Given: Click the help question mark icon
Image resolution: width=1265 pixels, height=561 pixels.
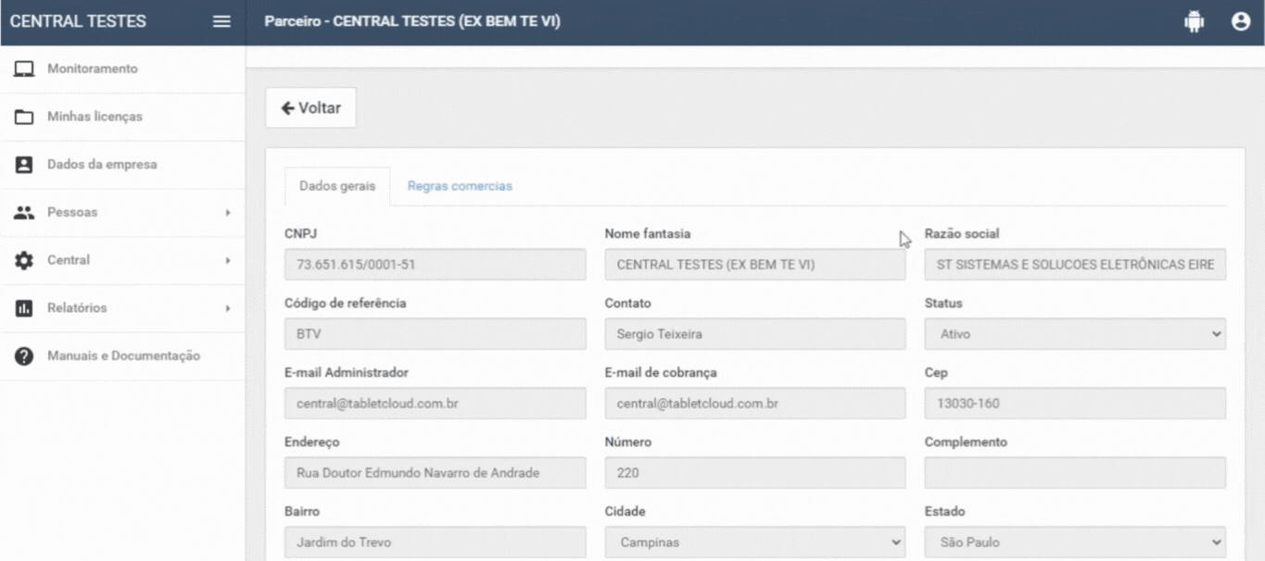Looking at the screenshot, I should 24,356.
